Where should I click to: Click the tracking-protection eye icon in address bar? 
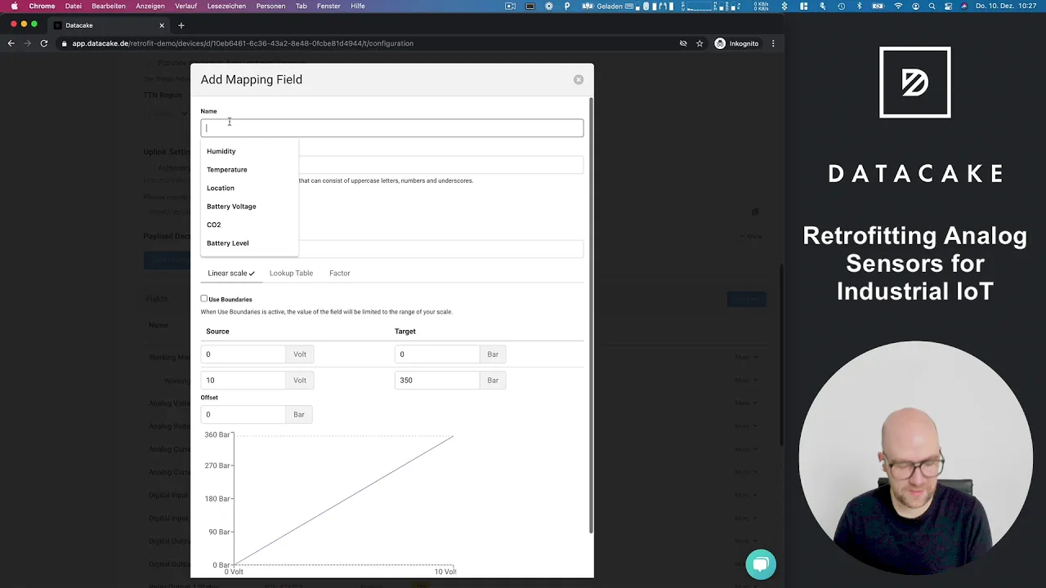[x=683, y=43]
